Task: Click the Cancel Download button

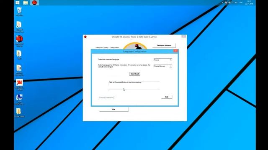Action: coord(106,97)
